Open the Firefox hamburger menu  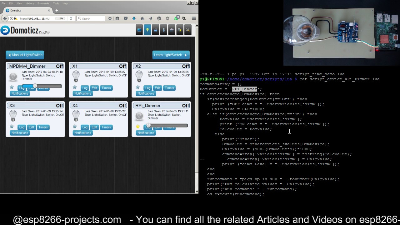[194, 18]
